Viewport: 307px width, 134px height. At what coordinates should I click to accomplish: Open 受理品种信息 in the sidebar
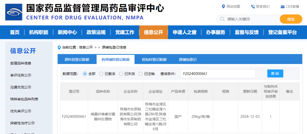pyautogui.click(x=21, y=63)
